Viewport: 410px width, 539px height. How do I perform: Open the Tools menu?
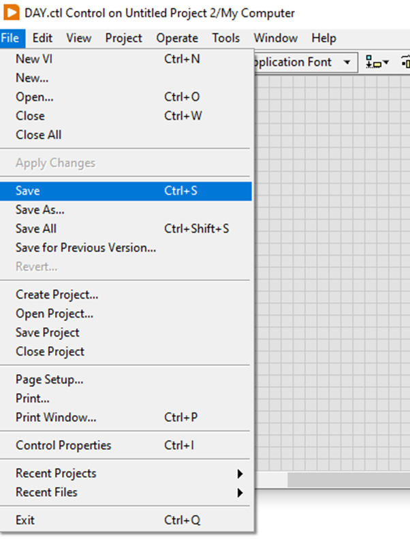coord(225,38)
